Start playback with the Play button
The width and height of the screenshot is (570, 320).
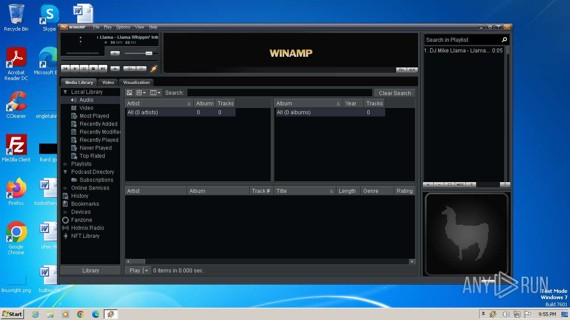pos(75,68)
